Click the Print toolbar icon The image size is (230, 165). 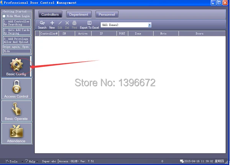tap(74, 25)
